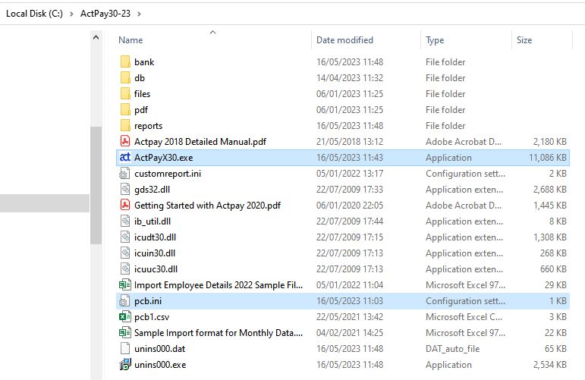Select the bank folder icon
Viewport: 585px width, 380px height.
click(x=125, y=62)
